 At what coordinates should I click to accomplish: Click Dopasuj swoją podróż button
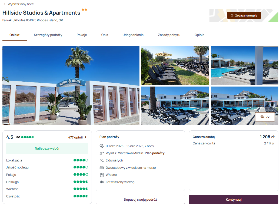pyautogui.click(x=140, y=199)
